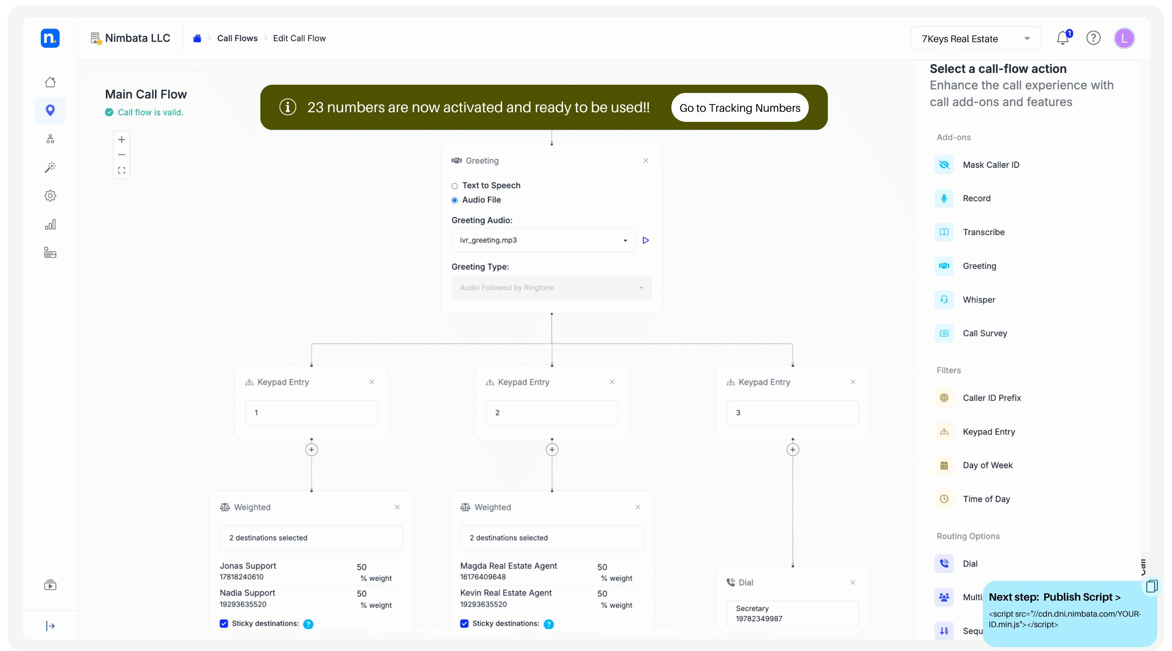Screen dimensions: 1172x651
Task: Click Go to Tracking Numbers button
Action: (x=740, y=108)
